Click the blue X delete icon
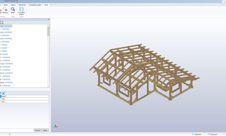This screenshot has width=226, height=136. [3, 93]
